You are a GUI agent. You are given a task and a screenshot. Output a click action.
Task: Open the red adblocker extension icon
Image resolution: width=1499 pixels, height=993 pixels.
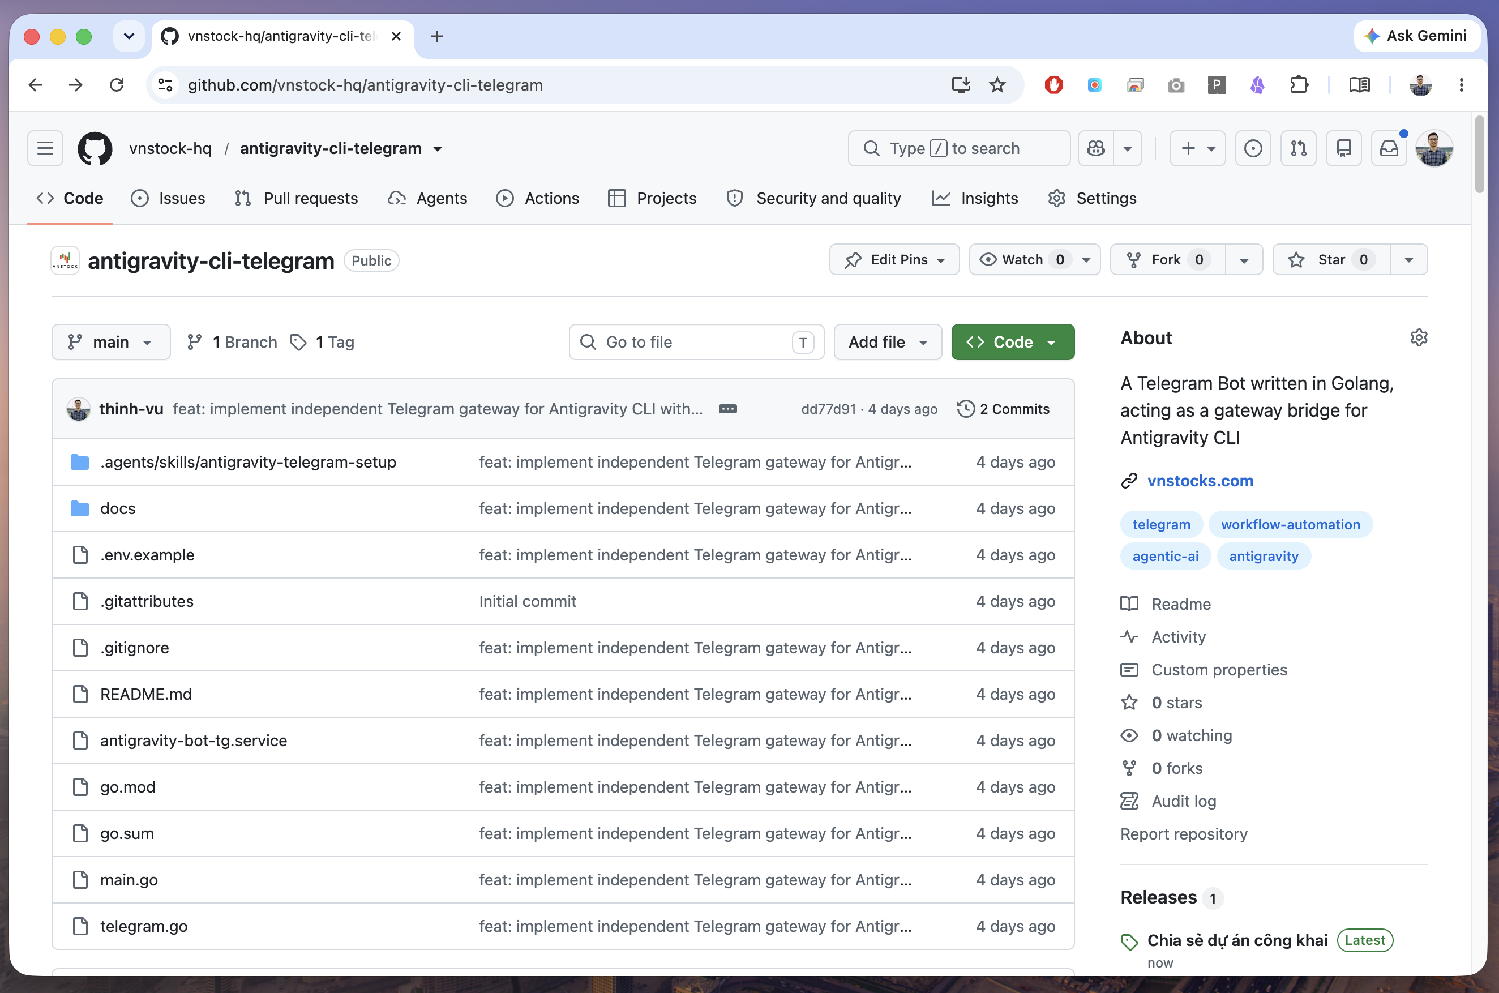click(1054, 85)
